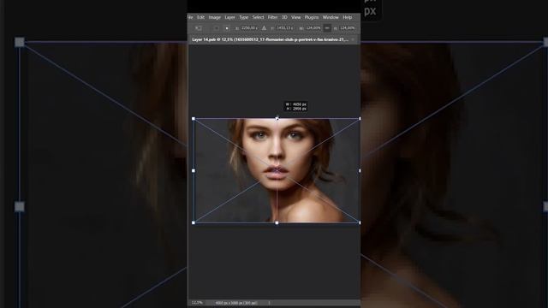Click the middle-right transform handle
This screenshot has width=548, height=308.
click(x=360, y=171)
